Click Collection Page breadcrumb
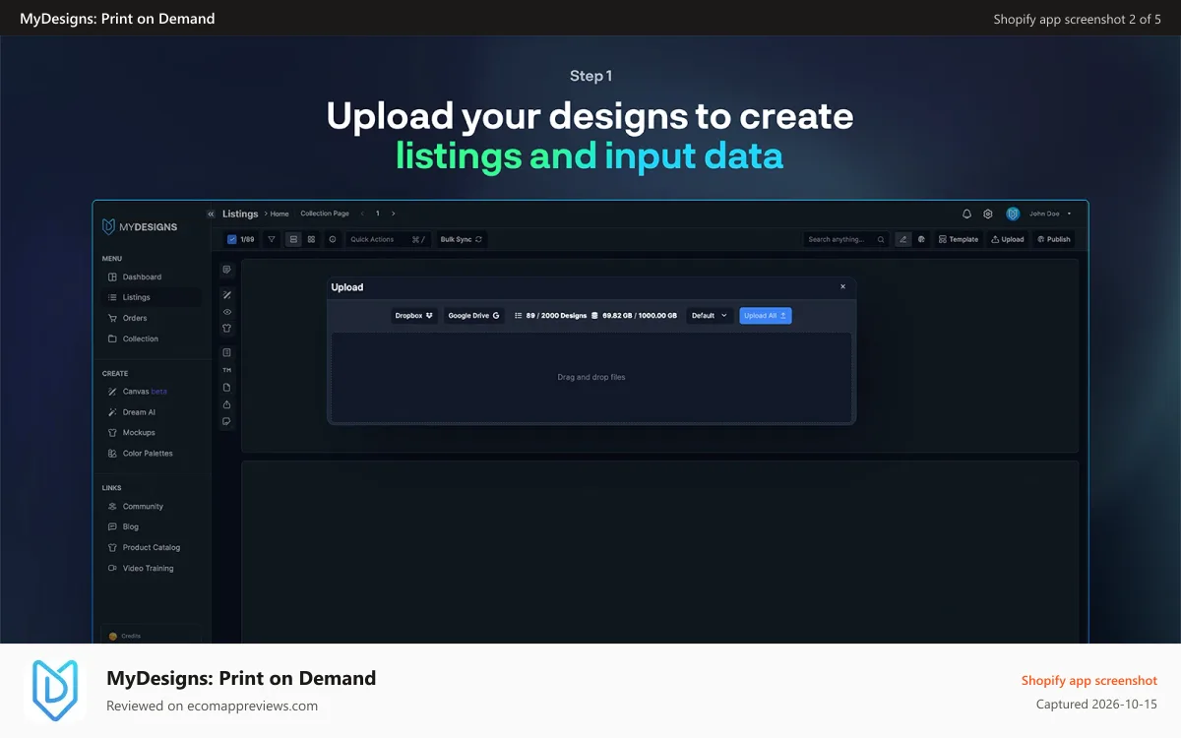Screen dimensions: 1181x738 [x=325, y=214]
